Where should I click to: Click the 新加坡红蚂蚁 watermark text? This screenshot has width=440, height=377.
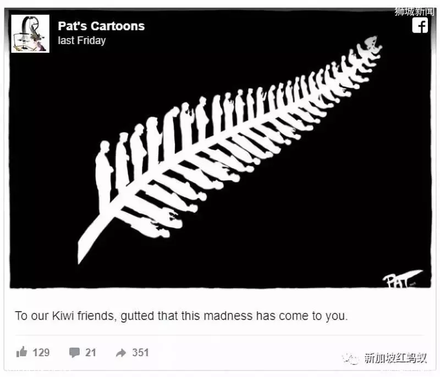point(395,358)
